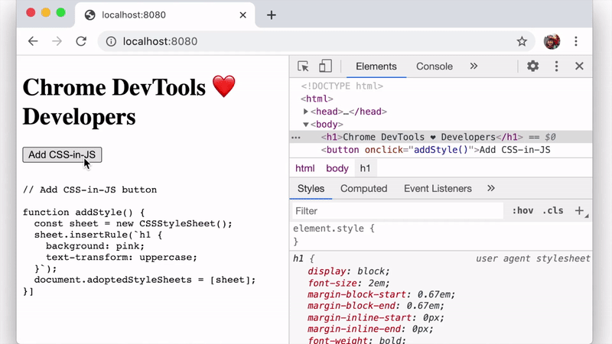Open the Chrome three-dot menu
Viewport: 612px width, 344px height.
[x=576, y=41]
